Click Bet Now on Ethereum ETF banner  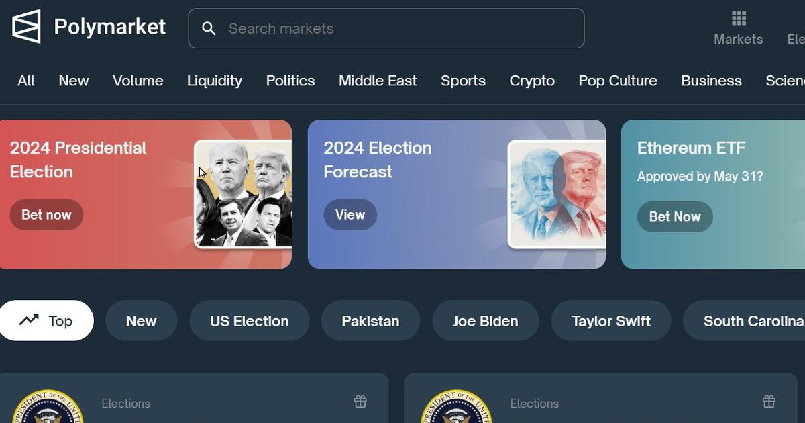675,217
